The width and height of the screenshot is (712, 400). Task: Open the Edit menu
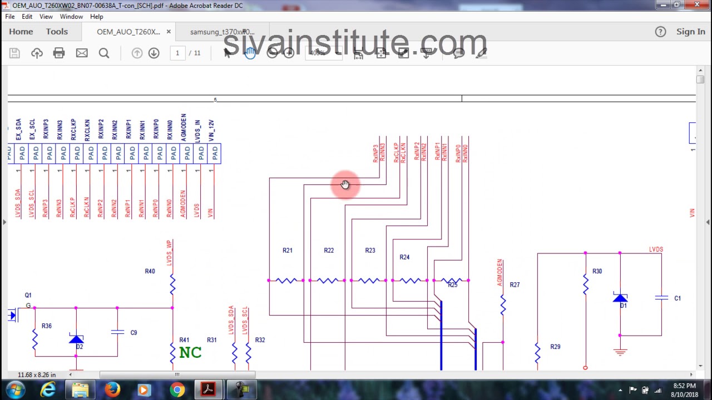[x=27, y=17]
